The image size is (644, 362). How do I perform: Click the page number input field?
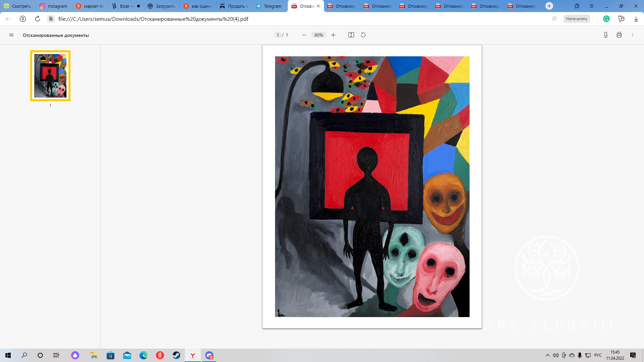[278, 35]
